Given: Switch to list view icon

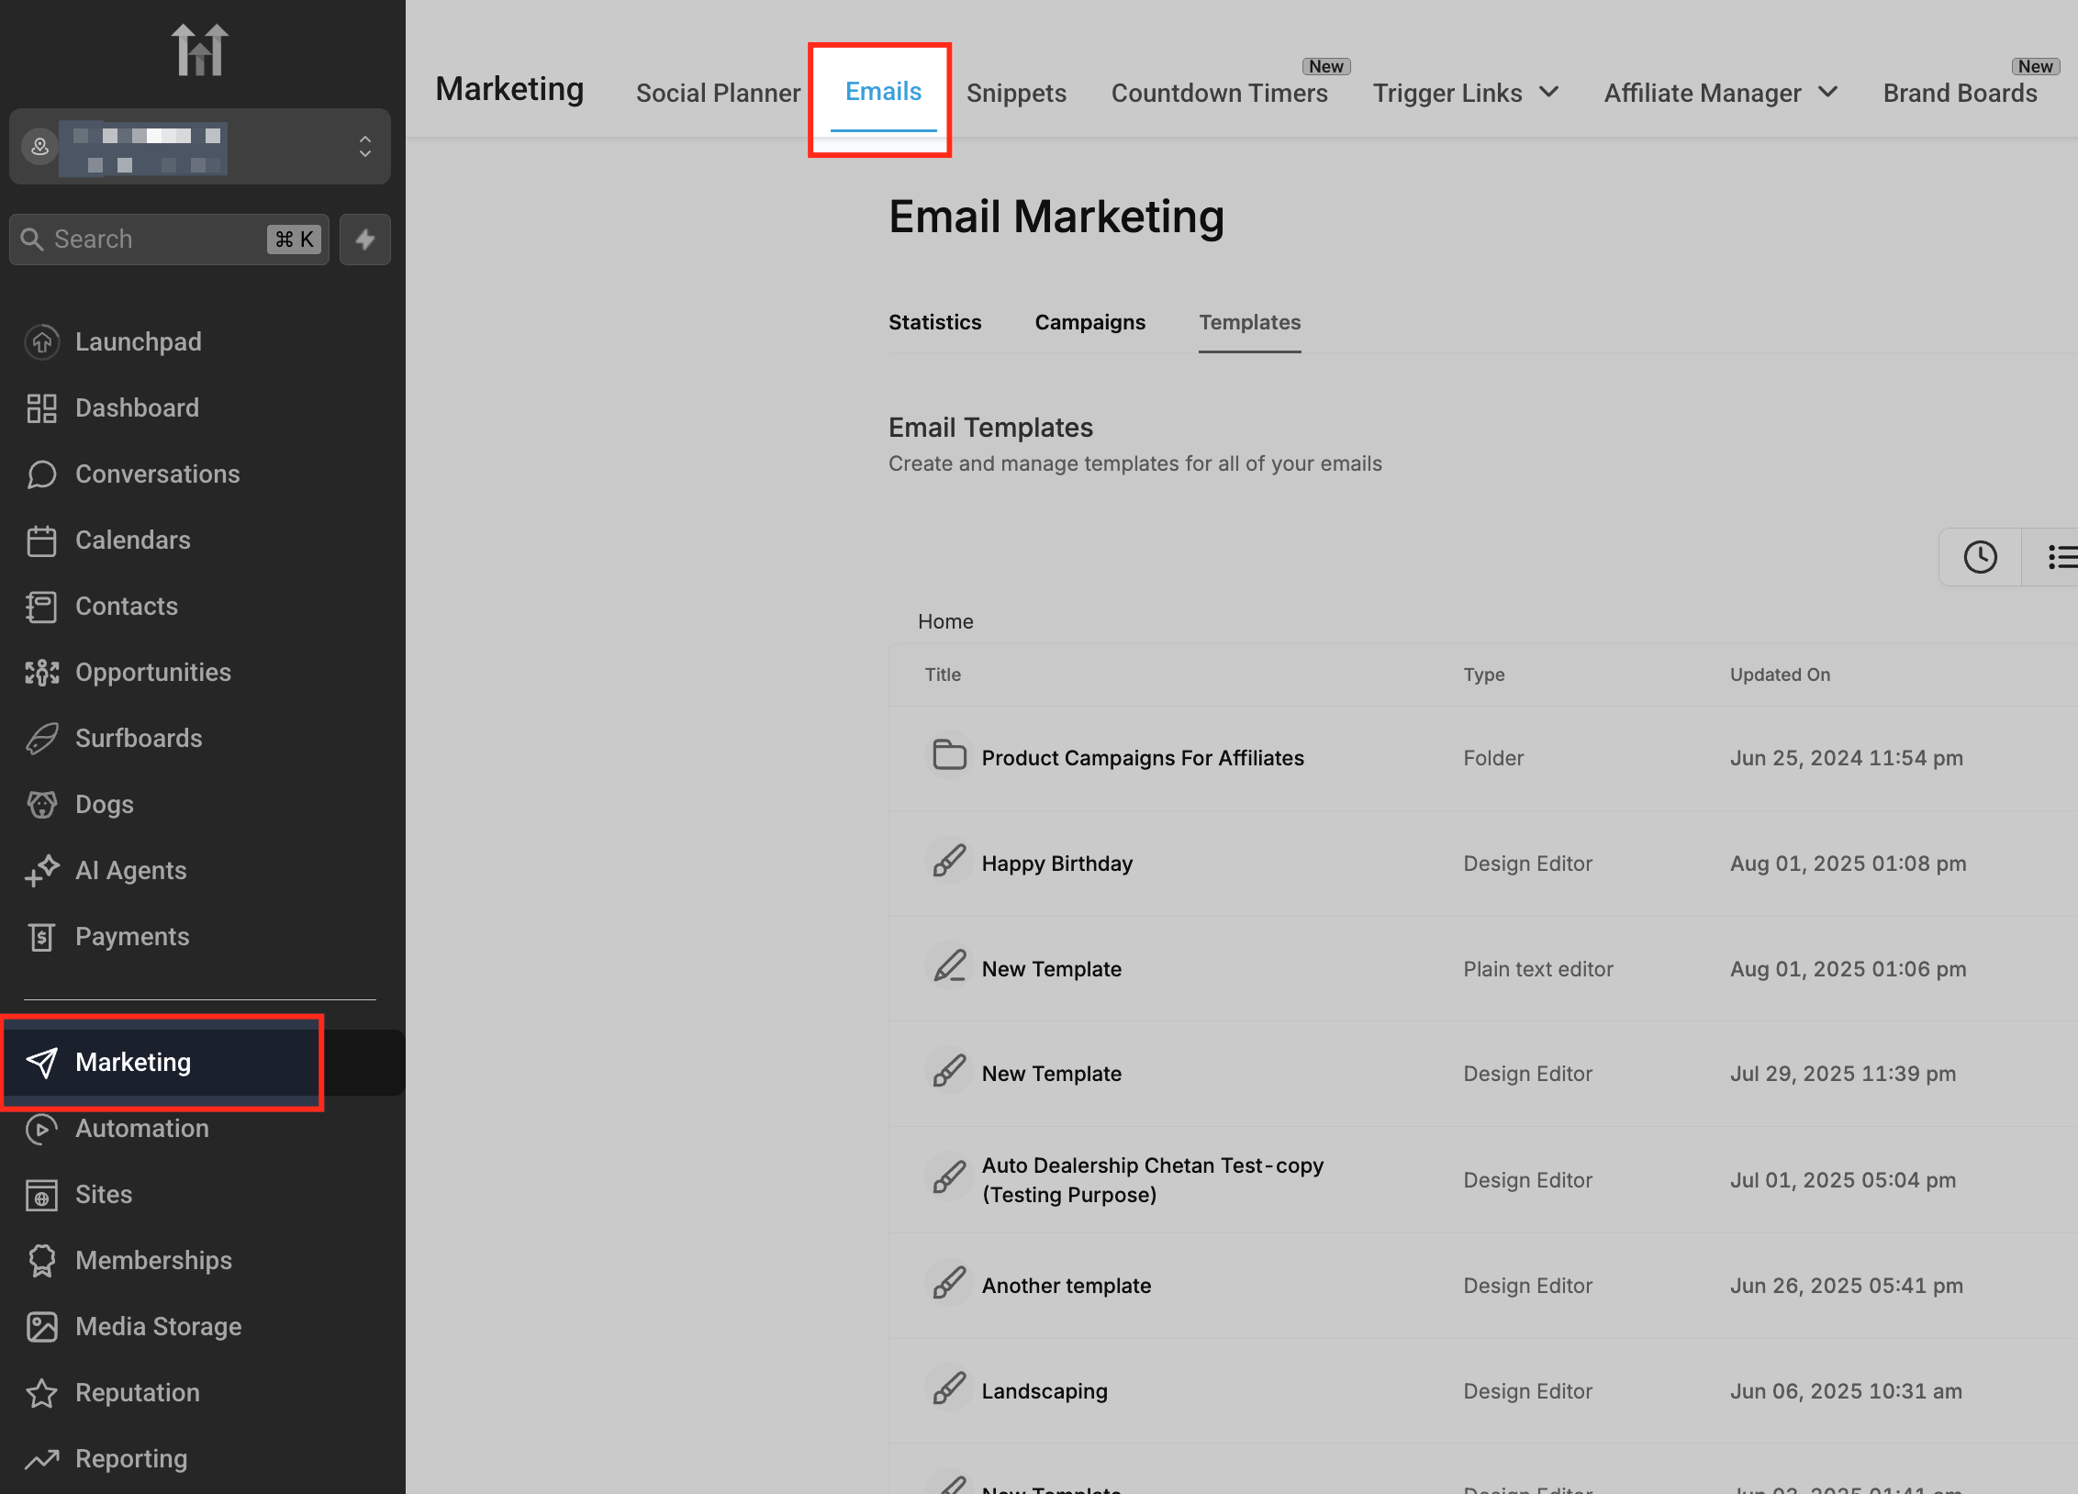Looking at the screenshot, I should [x=2060, y=556].
